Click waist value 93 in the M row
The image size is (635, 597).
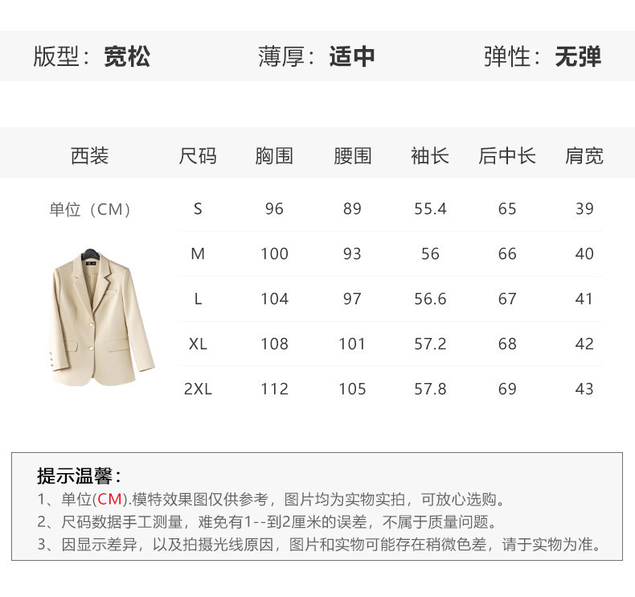click(x=352, y=253)
